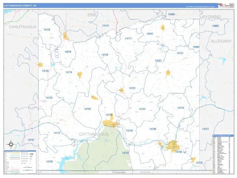The width and height of the screenshot is (237, 178).
Task: Select ZIP code label 14731
Action: click(132, 88)
